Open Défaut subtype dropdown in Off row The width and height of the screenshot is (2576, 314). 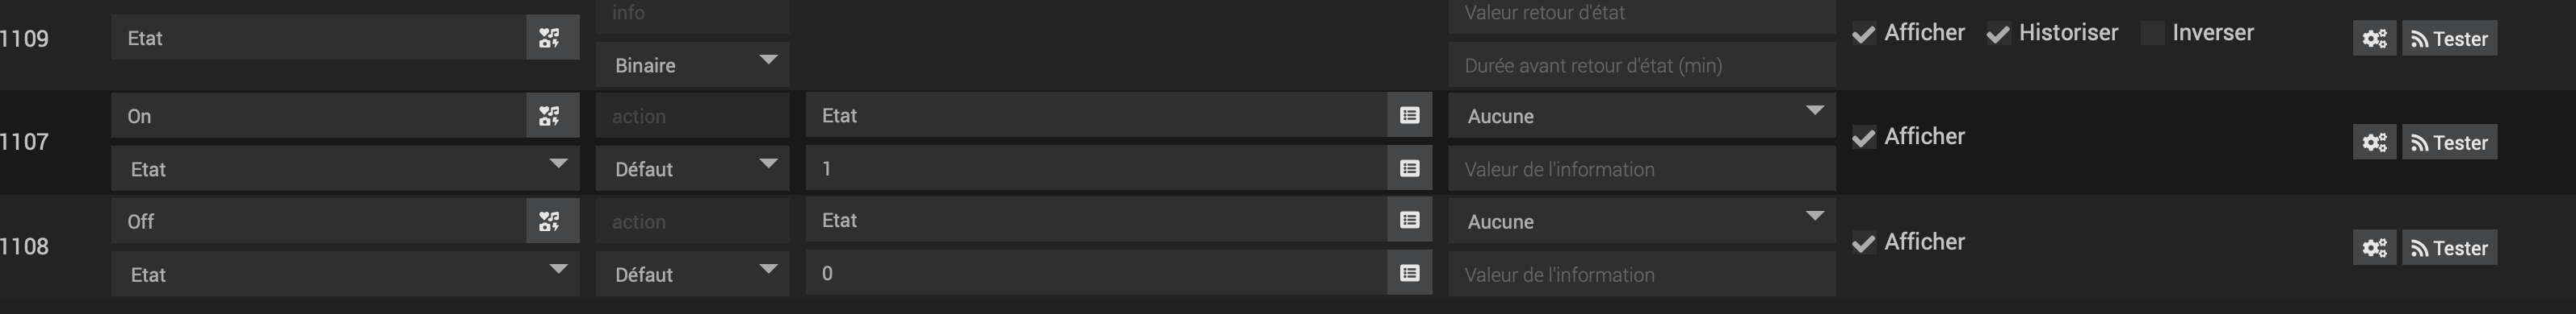coord(693,274)
